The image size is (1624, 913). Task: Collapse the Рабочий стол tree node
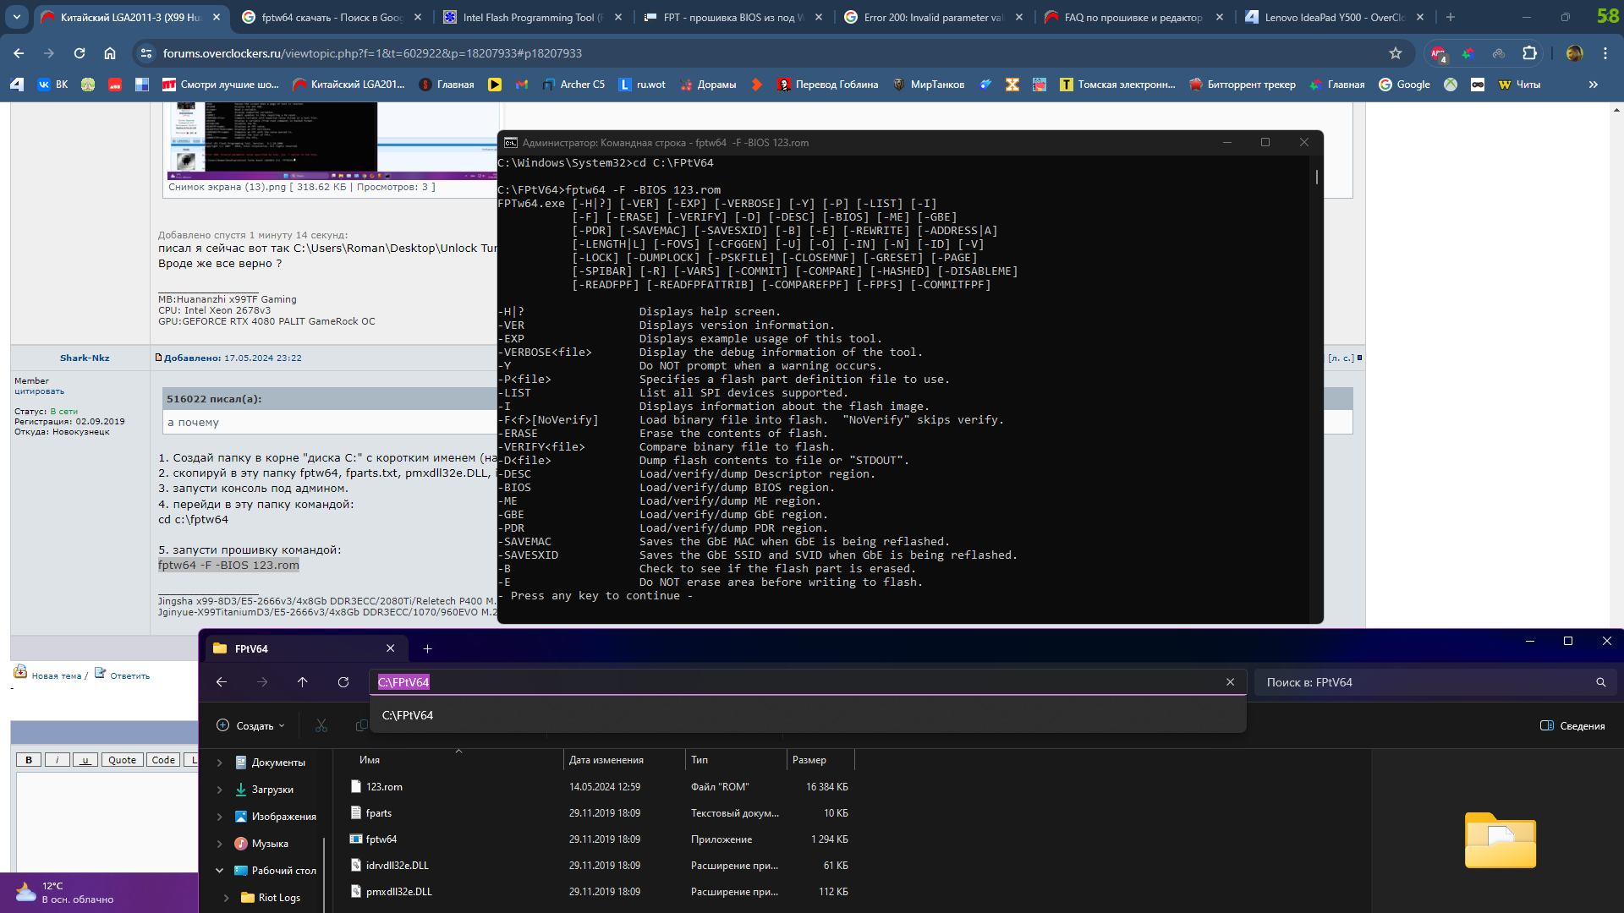pos(220,871)
